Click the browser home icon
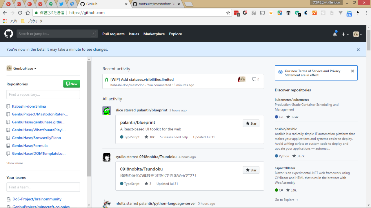The width and height of the screenshot is (371, 208). pyautogui.click(x=28, y=13)
